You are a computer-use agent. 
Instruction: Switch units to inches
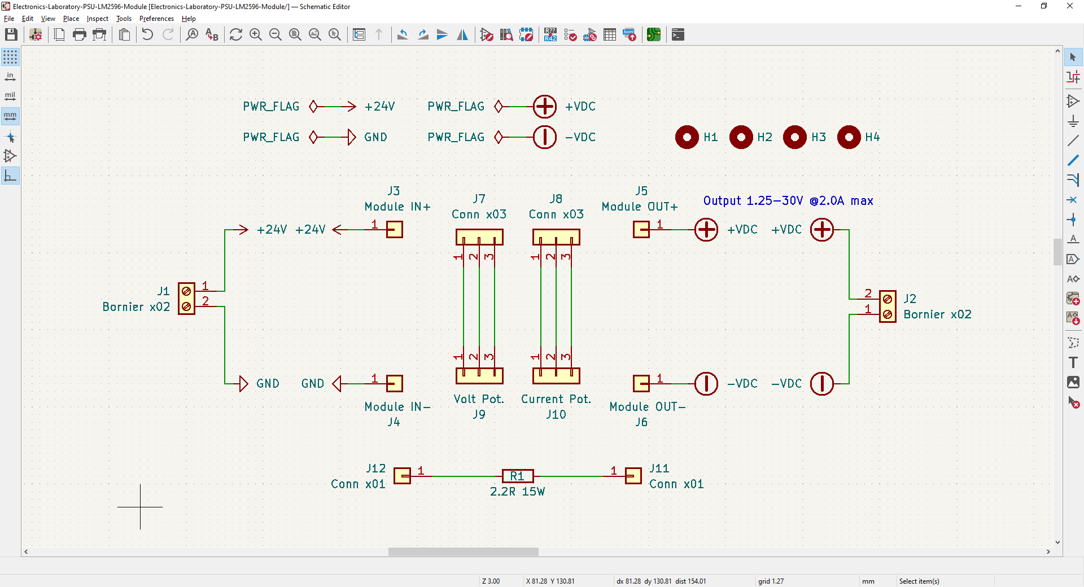(10, 77)
